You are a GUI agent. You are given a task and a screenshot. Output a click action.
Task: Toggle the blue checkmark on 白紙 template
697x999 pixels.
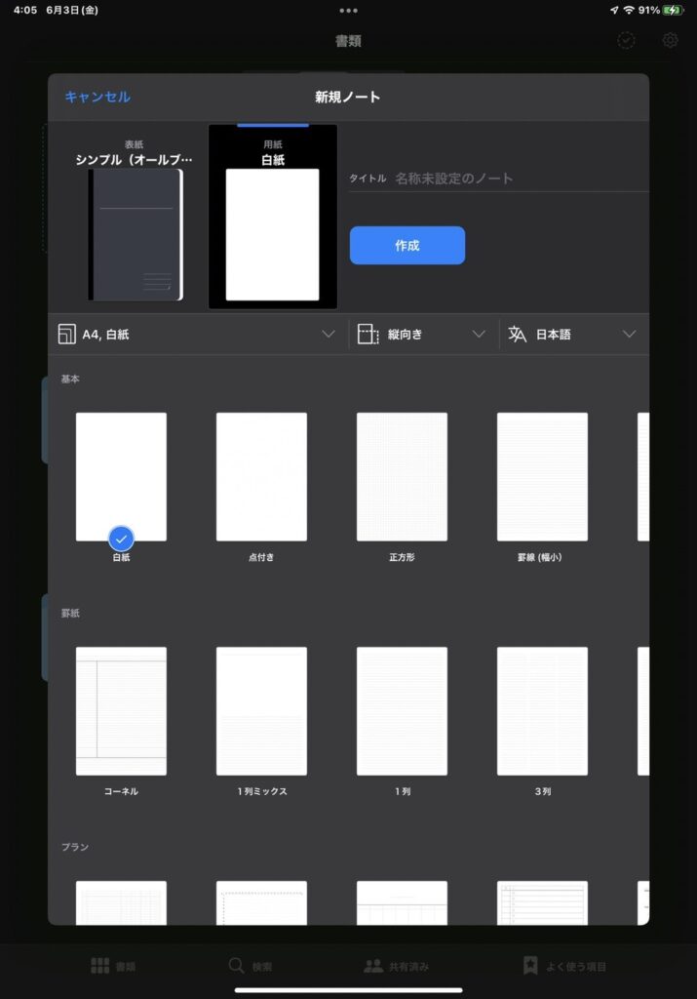[121, 538]
